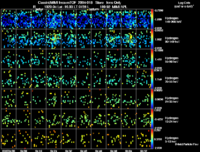Click the Hydrogen 55-90 keV row label

172,60
